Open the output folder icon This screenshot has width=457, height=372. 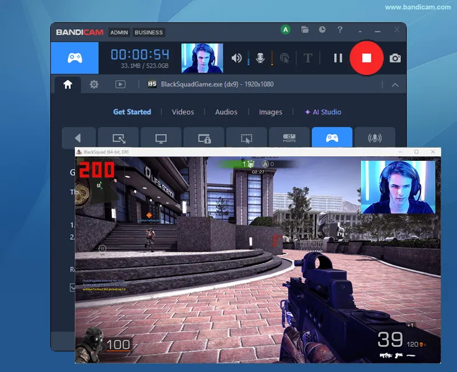(x=305, y=30)
